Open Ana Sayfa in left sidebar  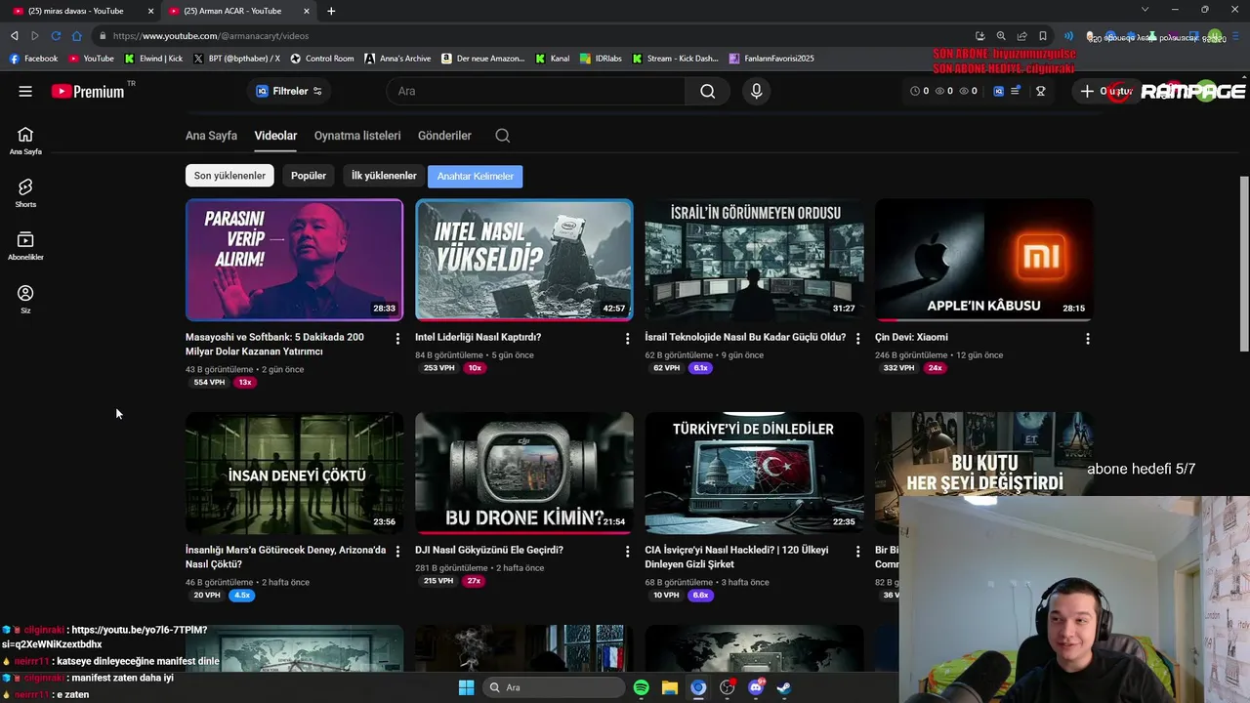tap(25, 141)
